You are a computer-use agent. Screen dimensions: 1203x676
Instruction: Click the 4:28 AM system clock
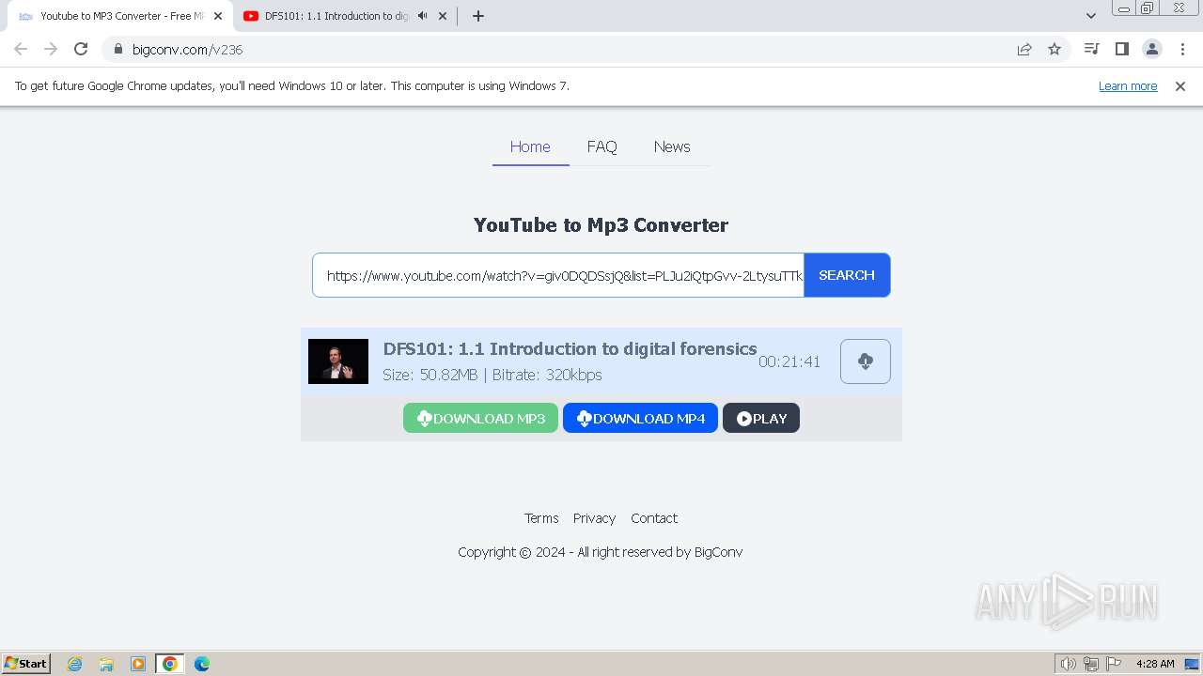[1155, 664]
